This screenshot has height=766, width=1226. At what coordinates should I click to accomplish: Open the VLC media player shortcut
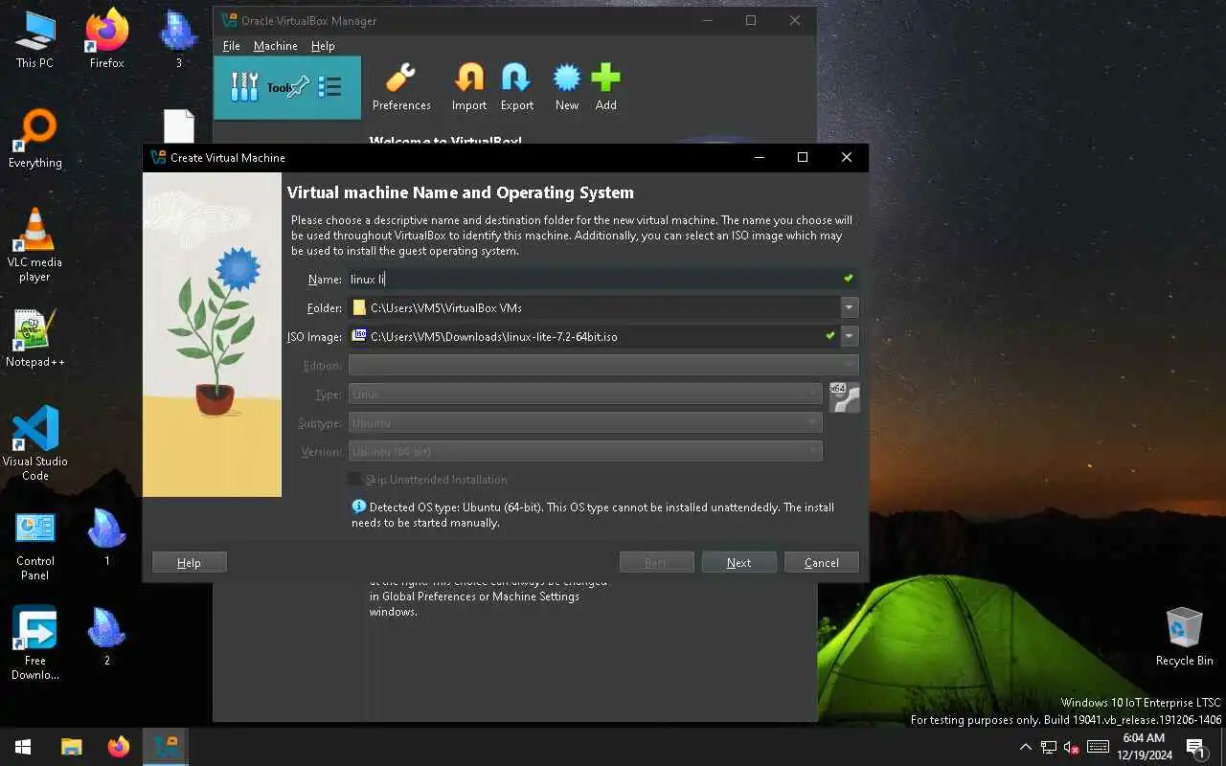tap(34, 245)
